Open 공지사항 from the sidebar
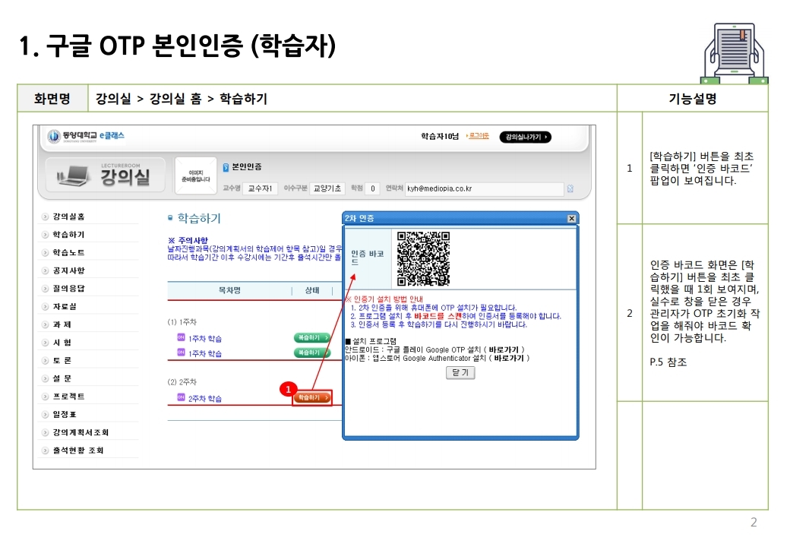The image size is (790, 547). pyautogui.click(x=68, y=270)
